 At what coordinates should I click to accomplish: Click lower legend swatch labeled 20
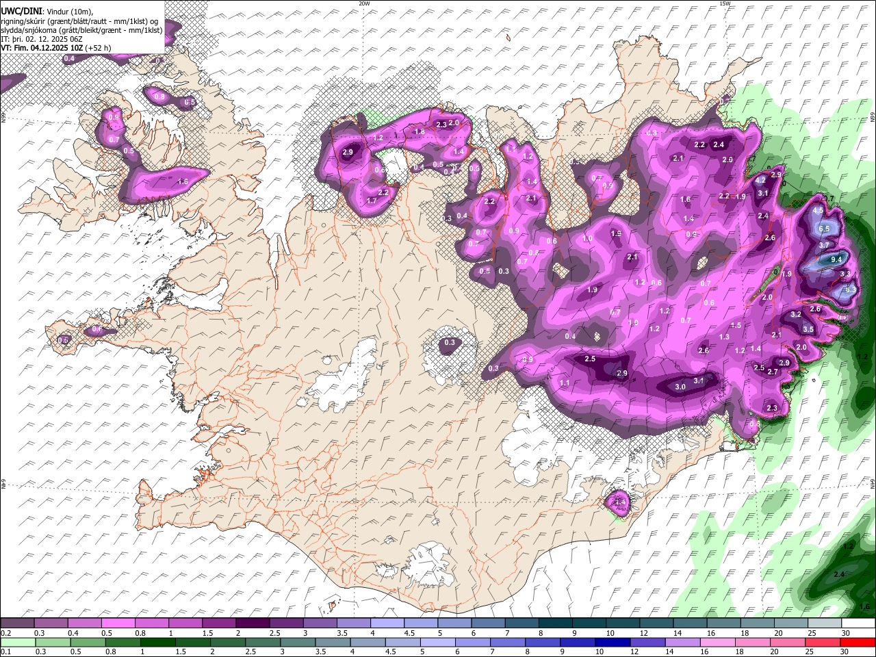786,643
